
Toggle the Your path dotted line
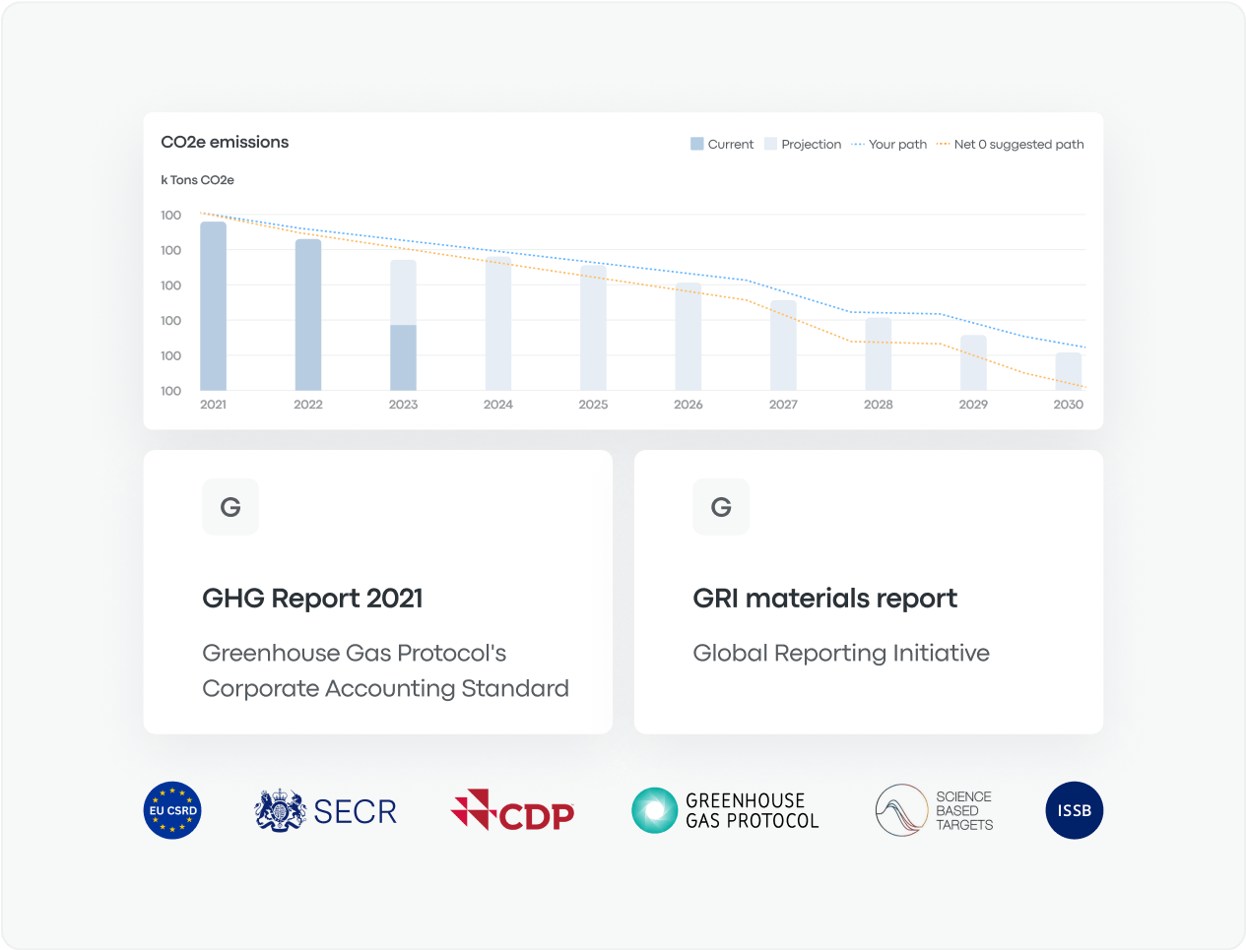[889, 144]
